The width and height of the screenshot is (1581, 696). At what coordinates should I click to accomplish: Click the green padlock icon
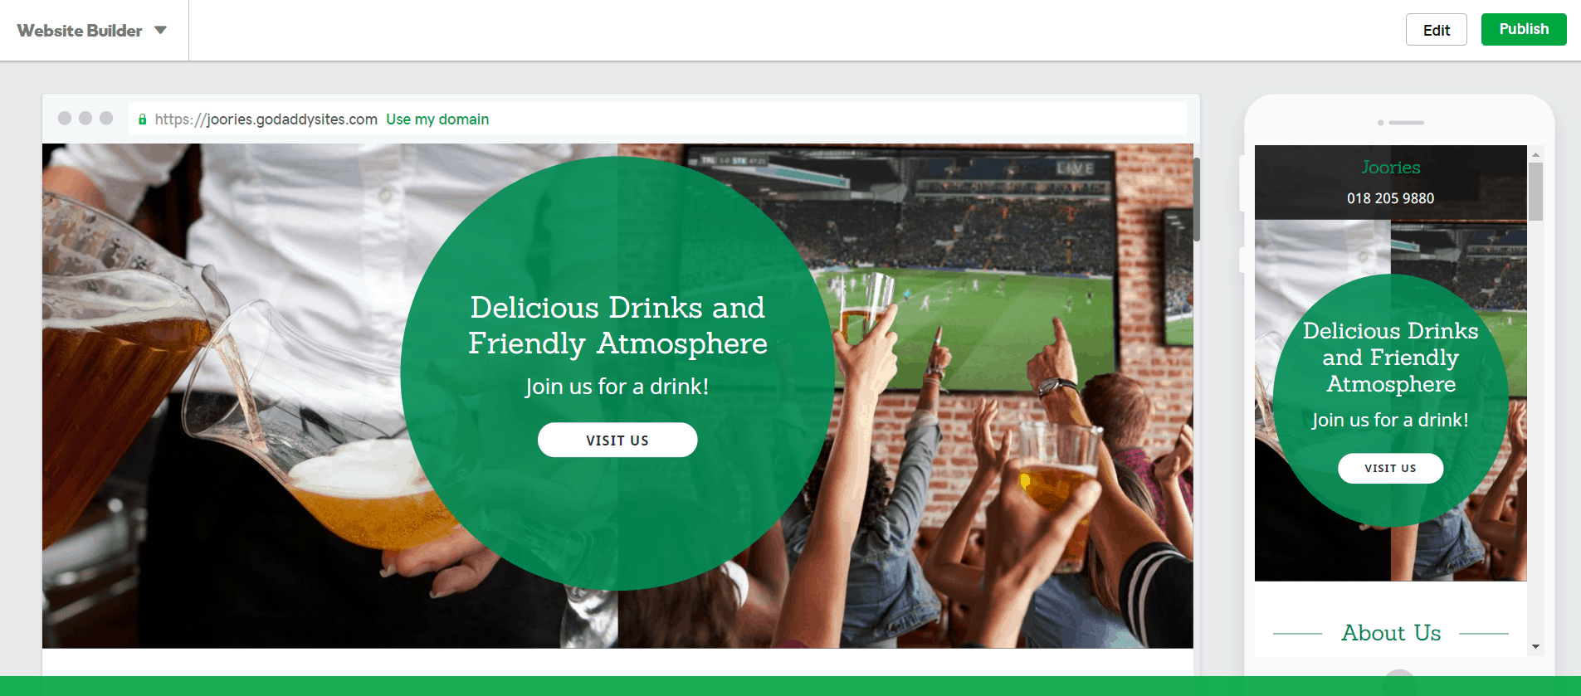tap(143, 119)
